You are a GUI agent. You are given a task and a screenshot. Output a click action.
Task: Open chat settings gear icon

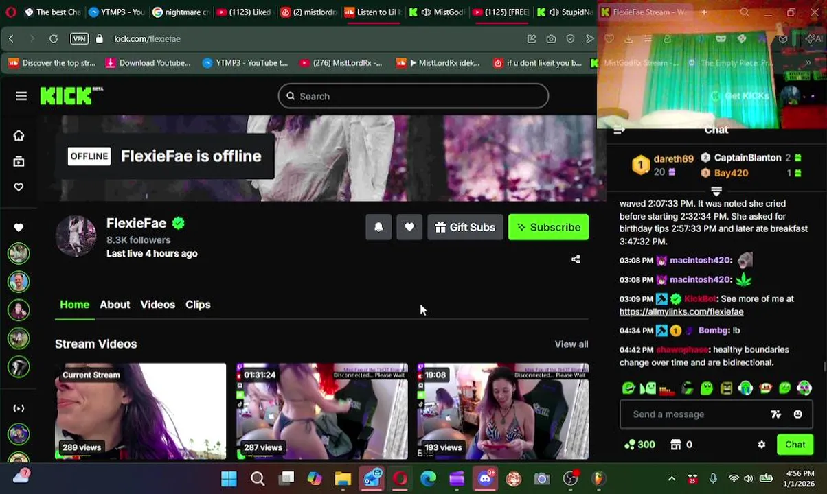click(x=762, y=445)
